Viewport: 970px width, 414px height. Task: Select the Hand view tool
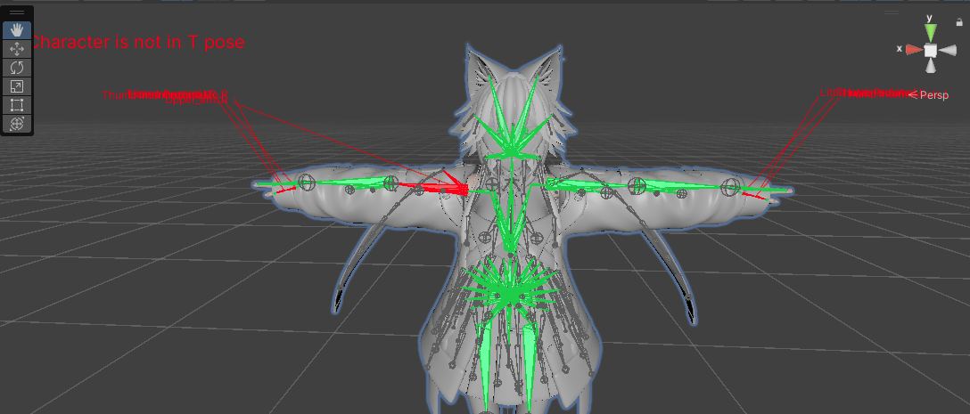(17, 29)
